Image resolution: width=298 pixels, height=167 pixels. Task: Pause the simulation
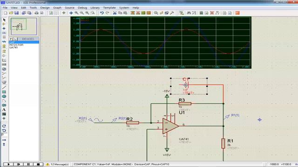pyautogui.click(x=28, y=164)
